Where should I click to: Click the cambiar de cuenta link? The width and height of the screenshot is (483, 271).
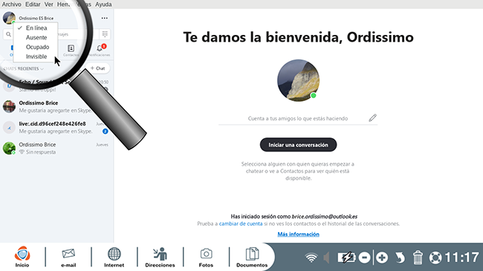tap(241, 224)
